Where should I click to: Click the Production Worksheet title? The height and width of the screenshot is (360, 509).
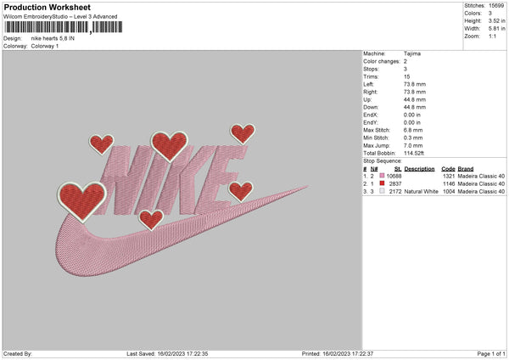pyautogui.click(x=47, y=8)
